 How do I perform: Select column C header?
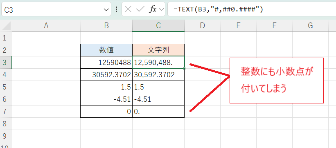pos(158,26)
